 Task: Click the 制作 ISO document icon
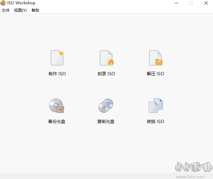[x=57, y=58]
